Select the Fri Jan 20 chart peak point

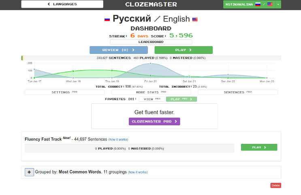tap(151, 63)
